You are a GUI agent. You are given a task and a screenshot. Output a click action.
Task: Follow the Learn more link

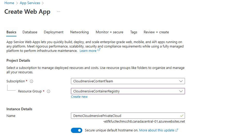click(88, 51)
